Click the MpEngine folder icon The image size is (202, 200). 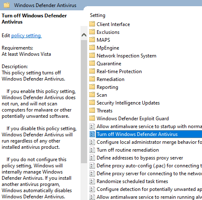[x=92, y=48]
